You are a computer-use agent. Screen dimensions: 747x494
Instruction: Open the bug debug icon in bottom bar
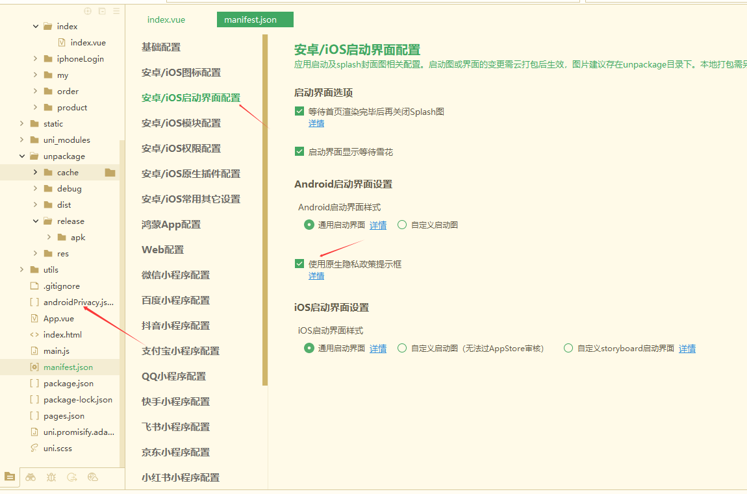tap(51, 477)
